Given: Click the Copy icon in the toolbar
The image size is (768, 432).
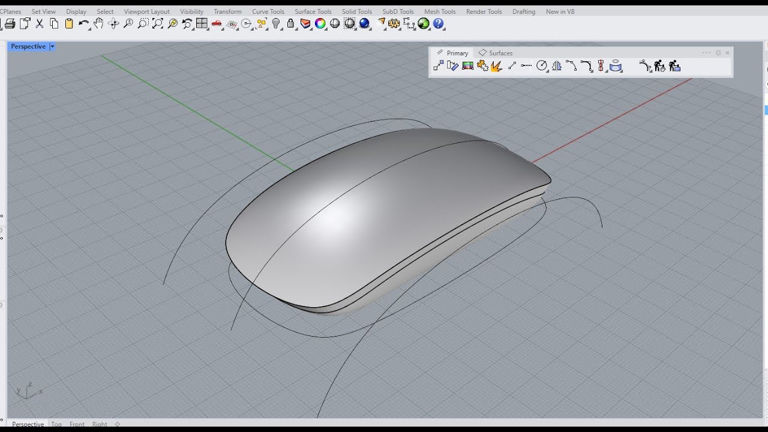Looking at the screenshot, I should [x=54, y=24].
